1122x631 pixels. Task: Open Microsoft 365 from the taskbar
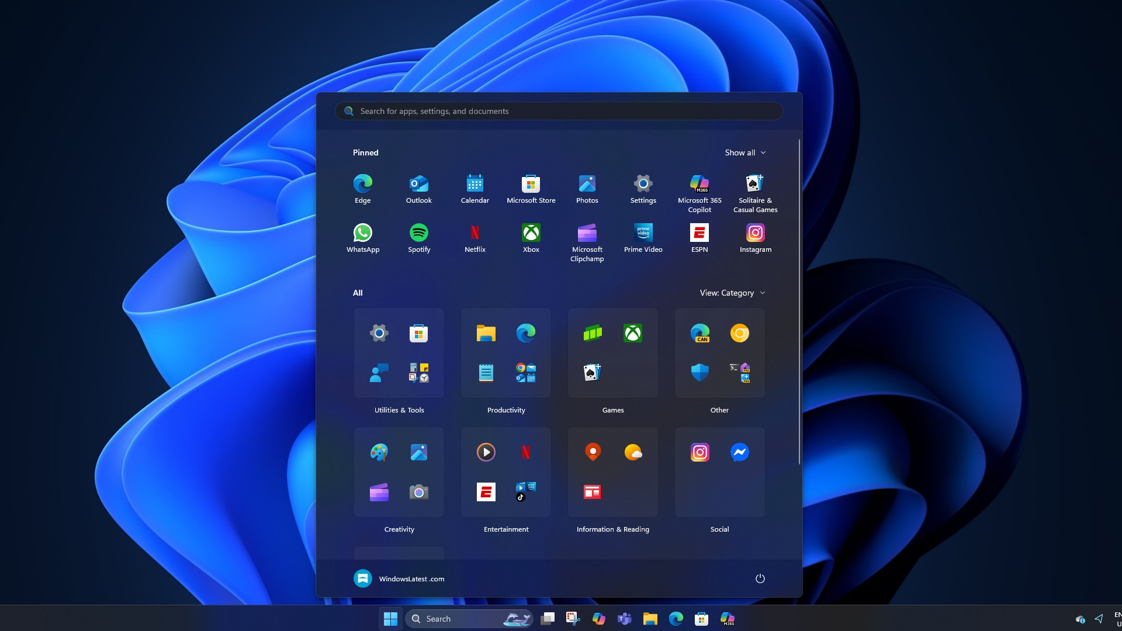pyautogui.click(x=728, y=619)
